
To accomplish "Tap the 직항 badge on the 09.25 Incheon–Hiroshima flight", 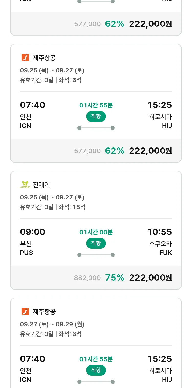I will coord(96,116).
